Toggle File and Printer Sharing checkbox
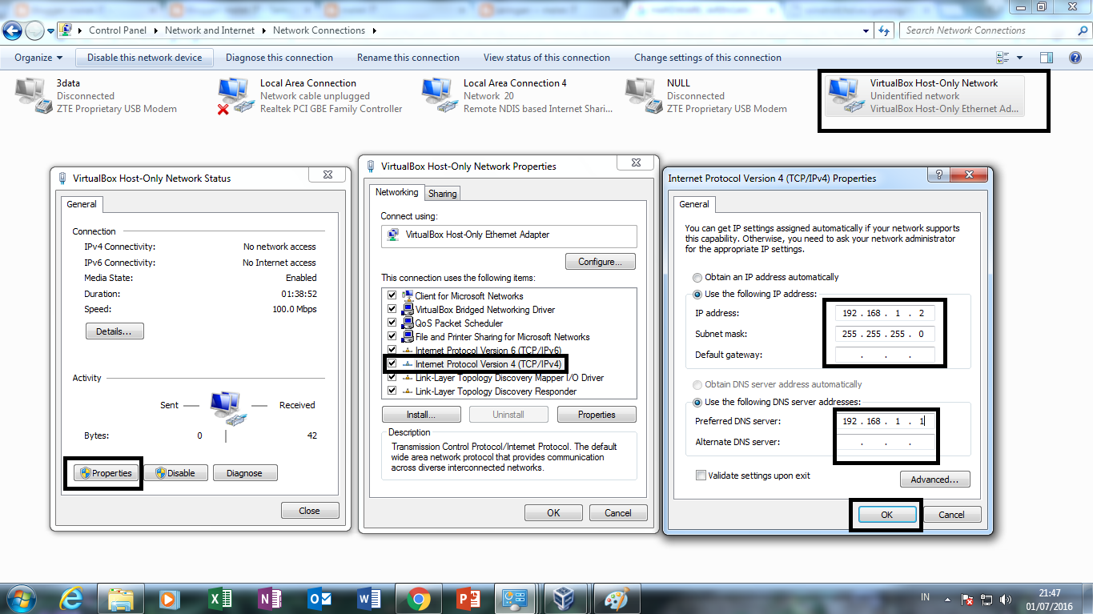 coord(392,336)
